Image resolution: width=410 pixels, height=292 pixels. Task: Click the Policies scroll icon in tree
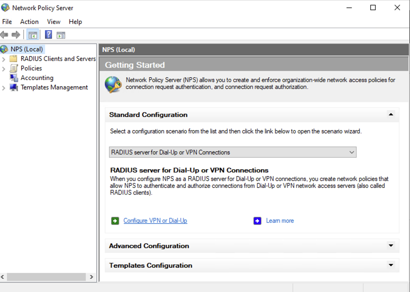click(14, 68)
